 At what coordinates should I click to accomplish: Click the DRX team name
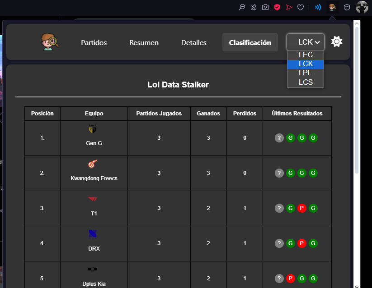[94, 249]
